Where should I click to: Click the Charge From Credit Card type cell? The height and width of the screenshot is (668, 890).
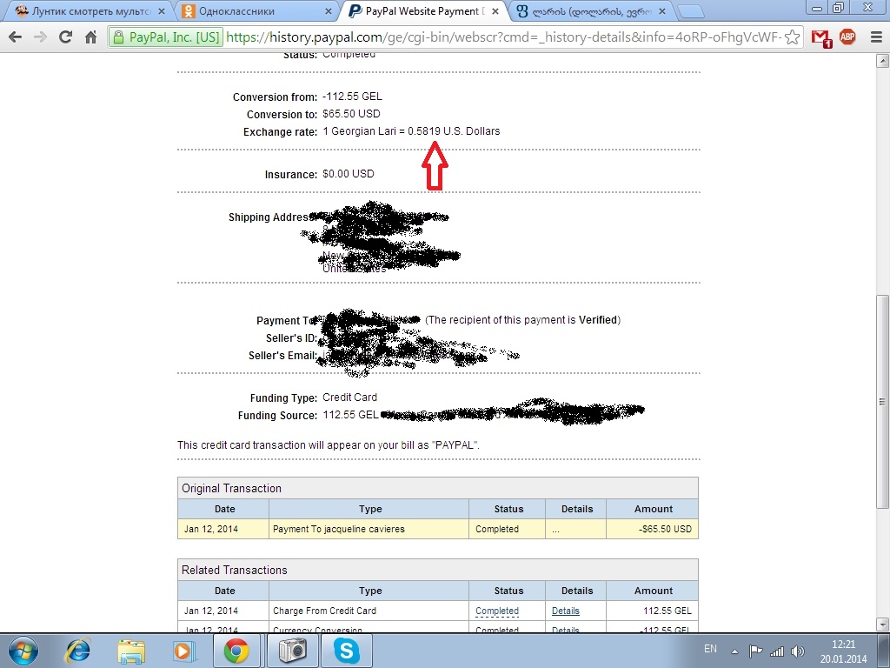369,611
